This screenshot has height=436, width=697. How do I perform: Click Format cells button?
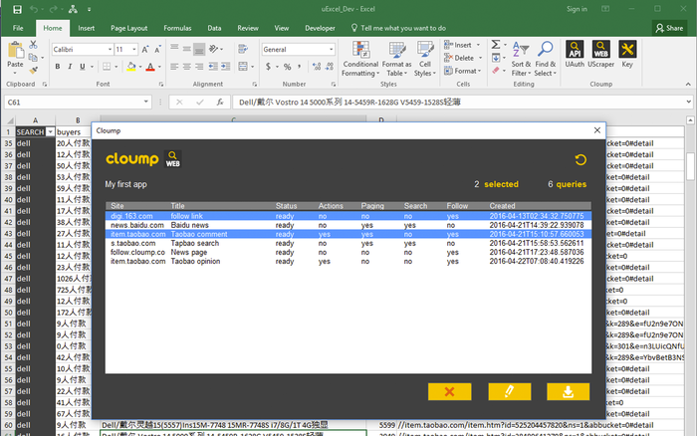coord(463,71)
